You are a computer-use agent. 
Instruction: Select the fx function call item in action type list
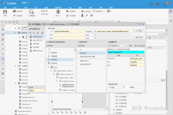point(60,60)
